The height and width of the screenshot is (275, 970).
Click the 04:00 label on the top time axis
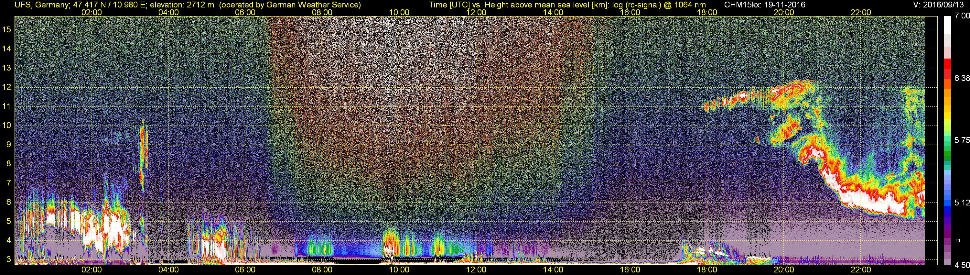coord(168,12)
